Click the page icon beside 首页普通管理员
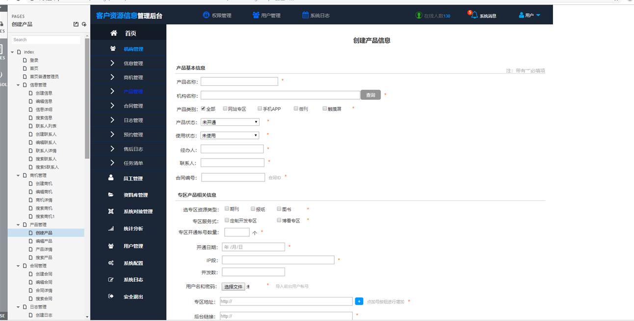Viewport: 634px width, 321px height. tap(25, 76)
